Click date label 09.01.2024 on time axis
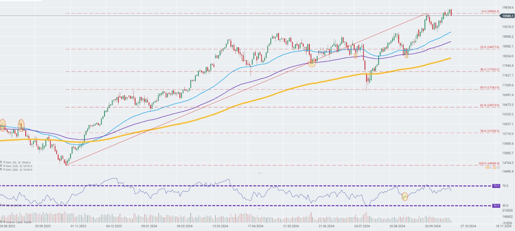515x231 pixels. point(149,226)
